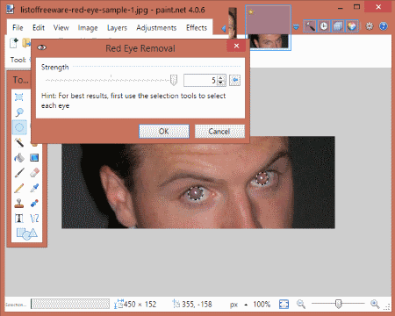
Task: Open the Effects menu
Action: click(x=197, y=28)
